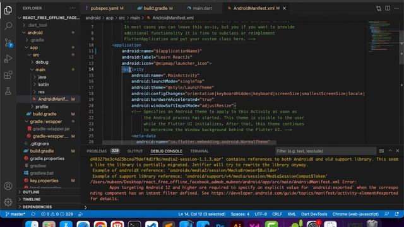Synchronize changes in status bar

33,214
